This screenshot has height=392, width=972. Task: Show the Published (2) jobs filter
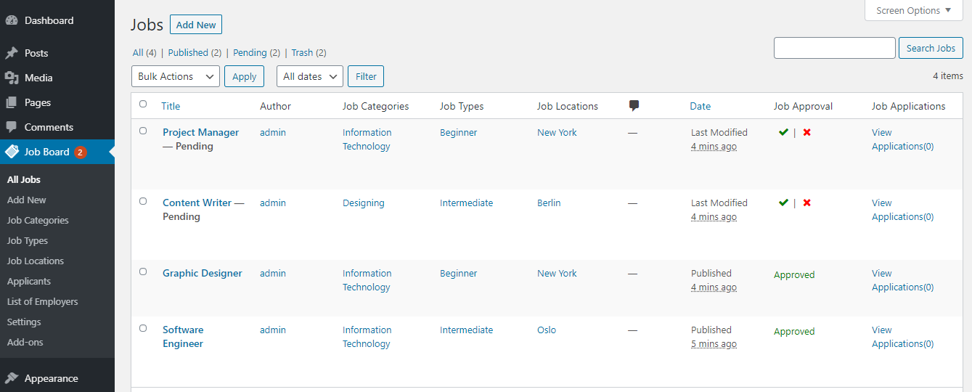(195, 52)
